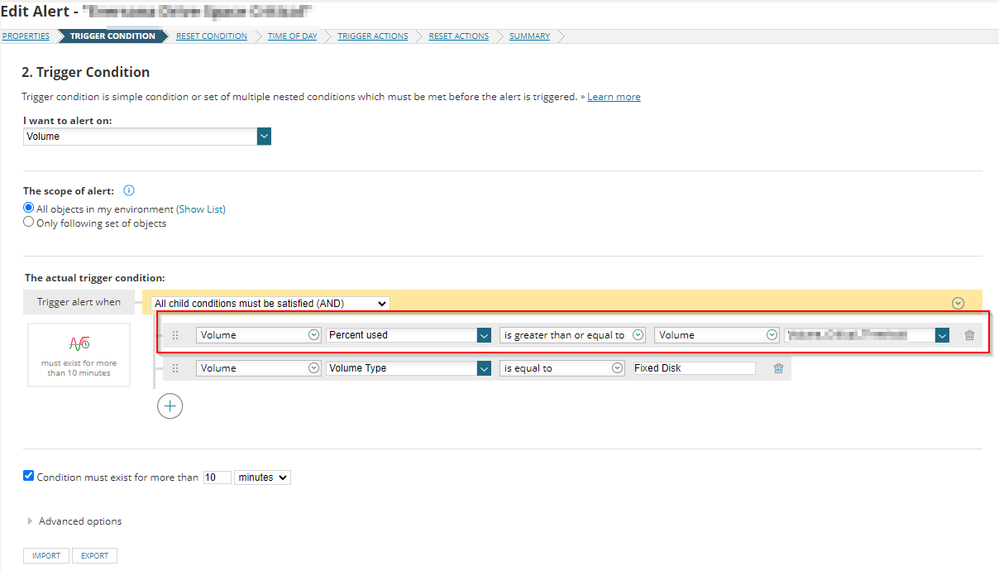Open the second Volume dropdown in Percent used row

(717, 335)
